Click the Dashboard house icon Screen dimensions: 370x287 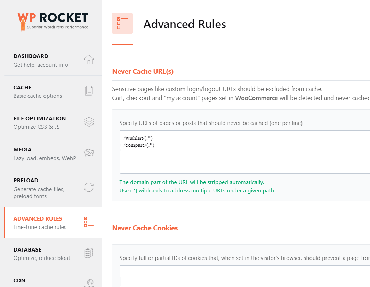[x=89, y=60]
